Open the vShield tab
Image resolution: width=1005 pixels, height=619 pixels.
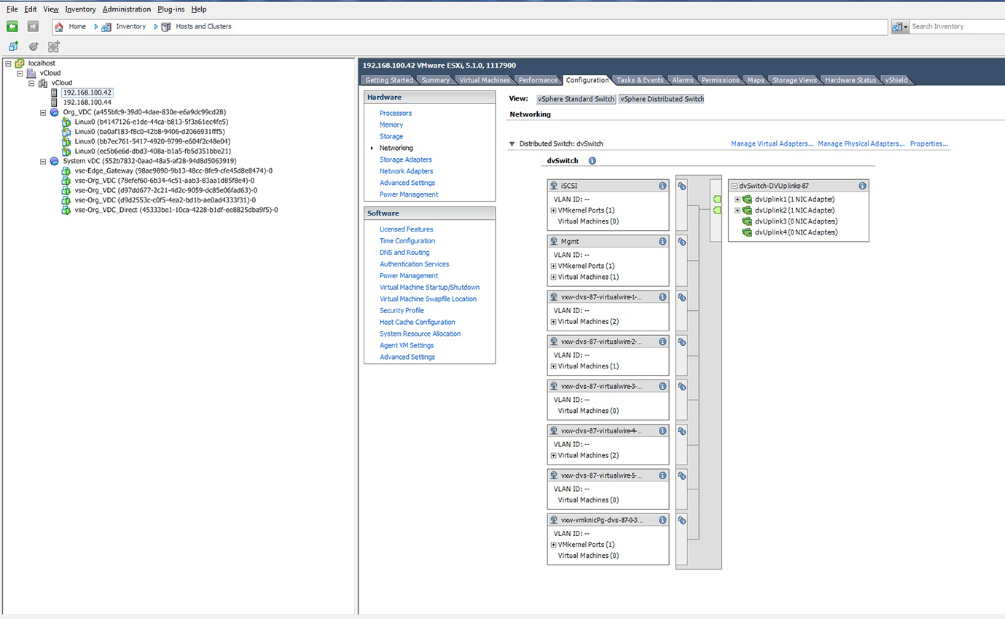896,80
